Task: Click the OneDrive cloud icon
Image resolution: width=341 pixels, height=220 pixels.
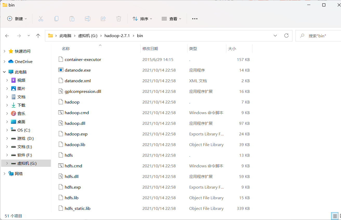Action: click(11, 61)
